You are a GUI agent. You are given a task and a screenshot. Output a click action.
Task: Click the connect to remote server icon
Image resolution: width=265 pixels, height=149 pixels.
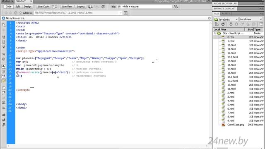217,24
